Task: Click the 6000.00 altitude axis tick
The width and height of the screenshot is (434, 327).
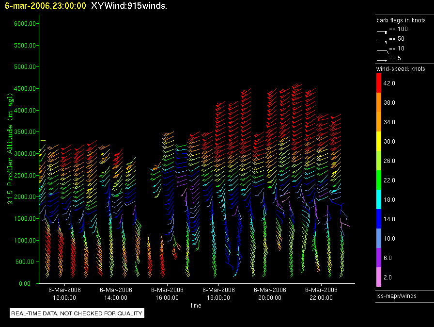Action: (27, 24)
